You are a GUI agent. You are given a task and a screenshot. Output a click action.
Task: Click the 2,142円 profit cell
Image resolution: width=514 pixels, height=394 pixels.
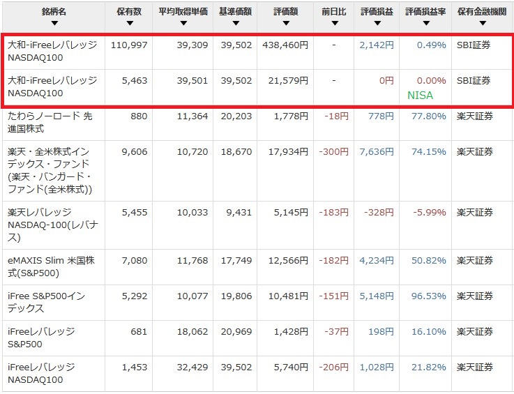click(x=377, y=45)
